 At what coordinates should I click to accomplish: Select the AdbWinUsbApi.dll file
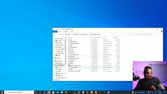(x=74, y=44)
